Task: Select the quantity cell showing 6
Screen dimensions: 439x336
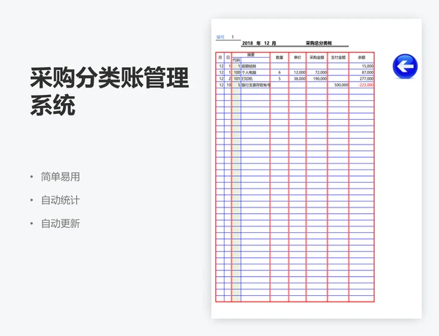Action: [279, 72]
